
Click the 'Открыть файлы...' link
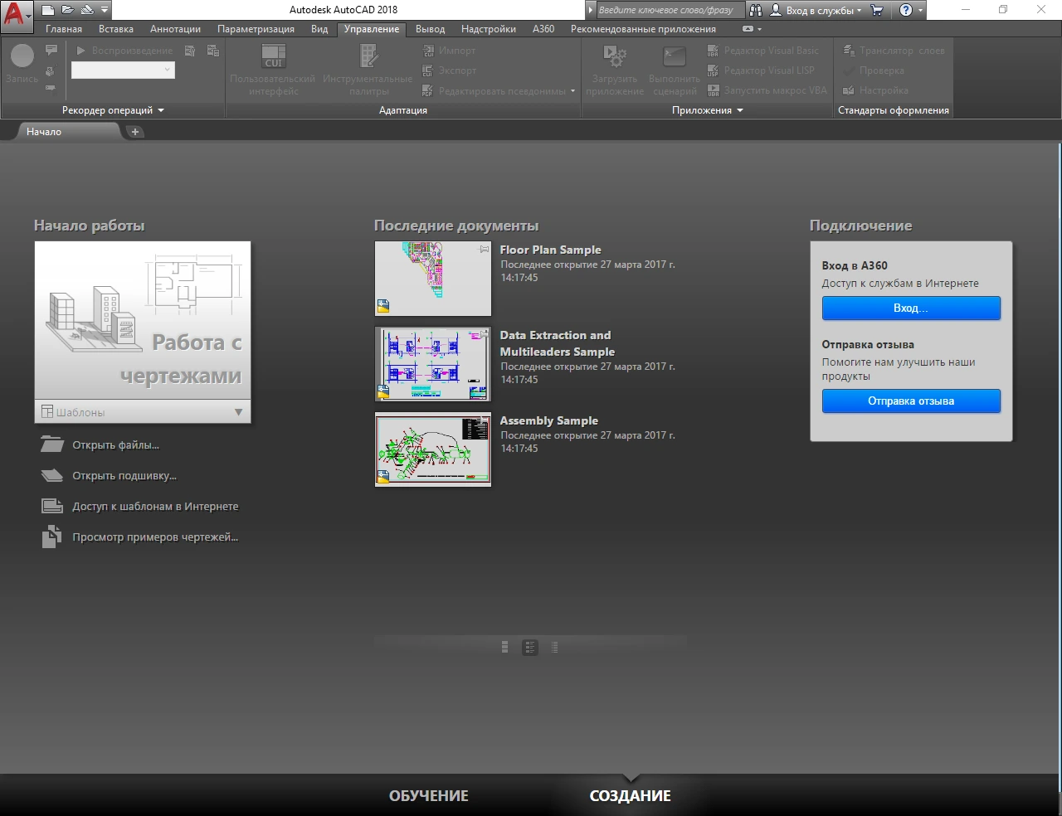[x=115, y=445]
